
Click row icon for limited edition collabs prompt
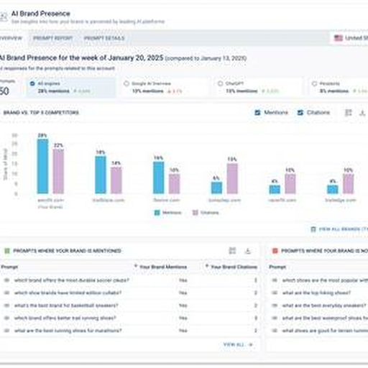(x=7, y=293)
